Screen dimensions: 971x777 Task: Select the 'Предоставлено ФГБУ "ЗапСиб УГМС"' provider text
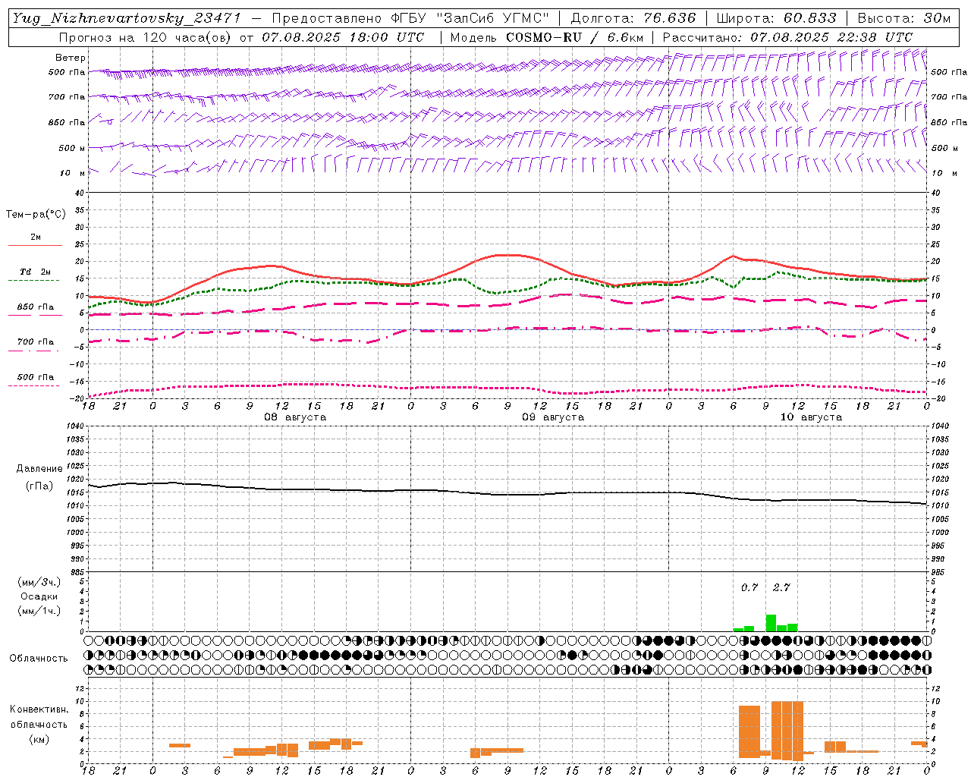[x=410, y=18]
